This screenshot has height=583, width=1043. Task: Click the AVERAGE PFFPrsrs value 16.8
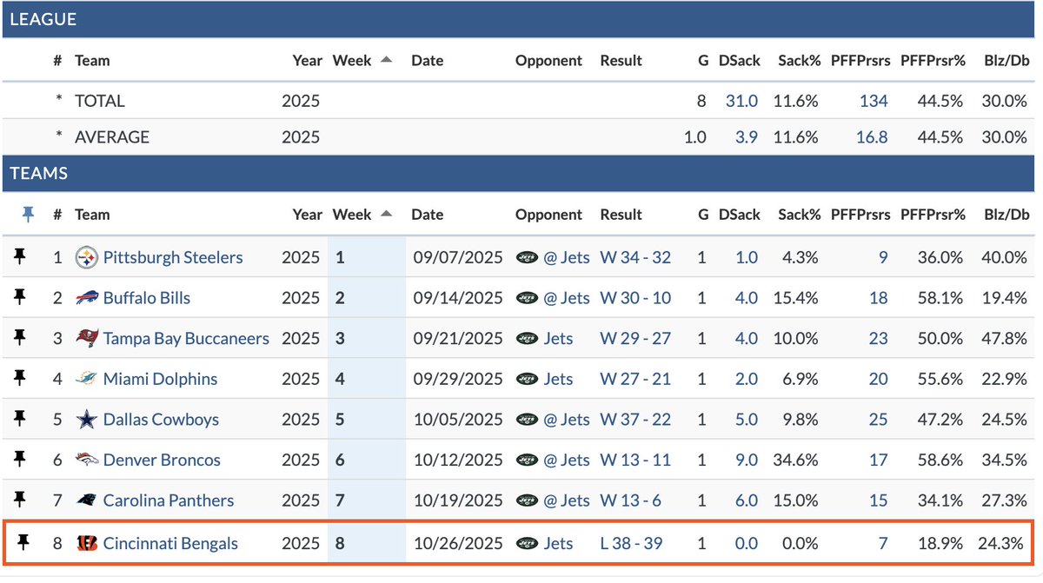click(872, 137)
